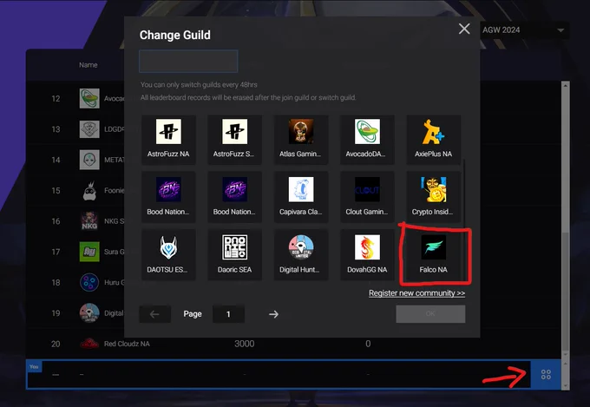
Task: Click rank 13 LDGD guild logo
Action: [89, 129]
